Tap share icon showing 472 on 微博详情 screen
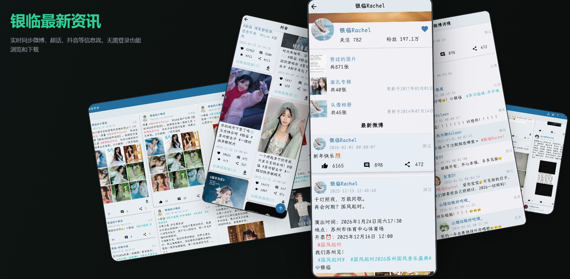570x279 pixels. [x=475, y=48]
